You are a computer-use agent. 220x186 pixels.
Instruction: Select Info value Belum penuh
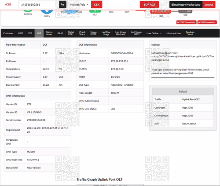click(189, 124)
